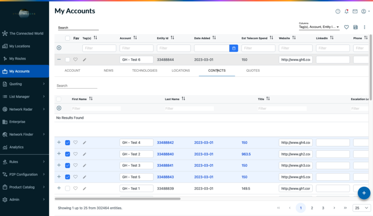Open the mail envelope icon

click(x=355, y=11)
